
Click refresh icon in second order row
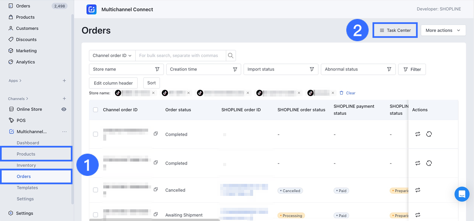pos(429,163)
